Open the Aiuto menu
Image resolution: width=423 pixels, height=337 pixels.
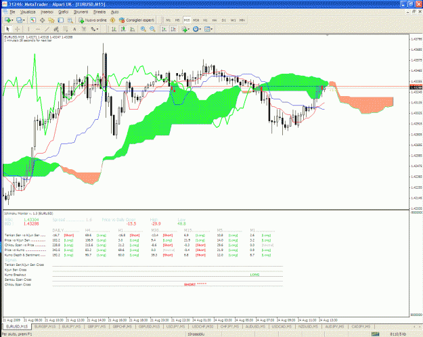[x=114, y=12]
